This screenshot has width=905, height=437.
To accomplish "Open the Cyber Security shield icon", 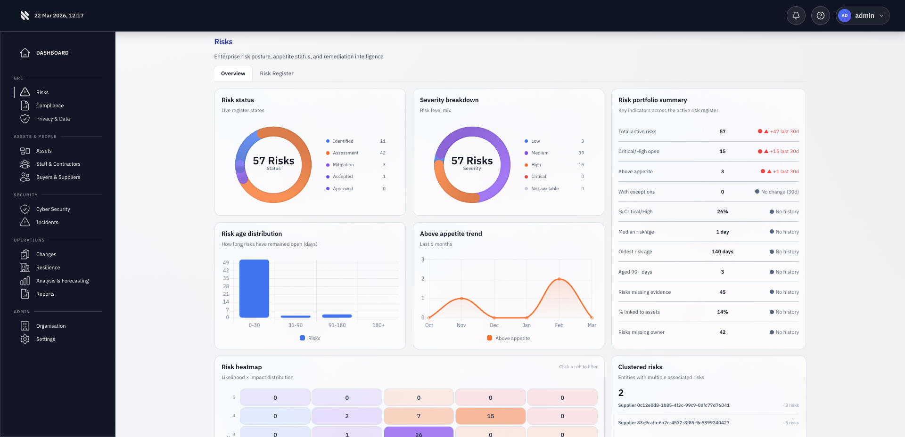I will pyautogui.click(x=25, y=209).
